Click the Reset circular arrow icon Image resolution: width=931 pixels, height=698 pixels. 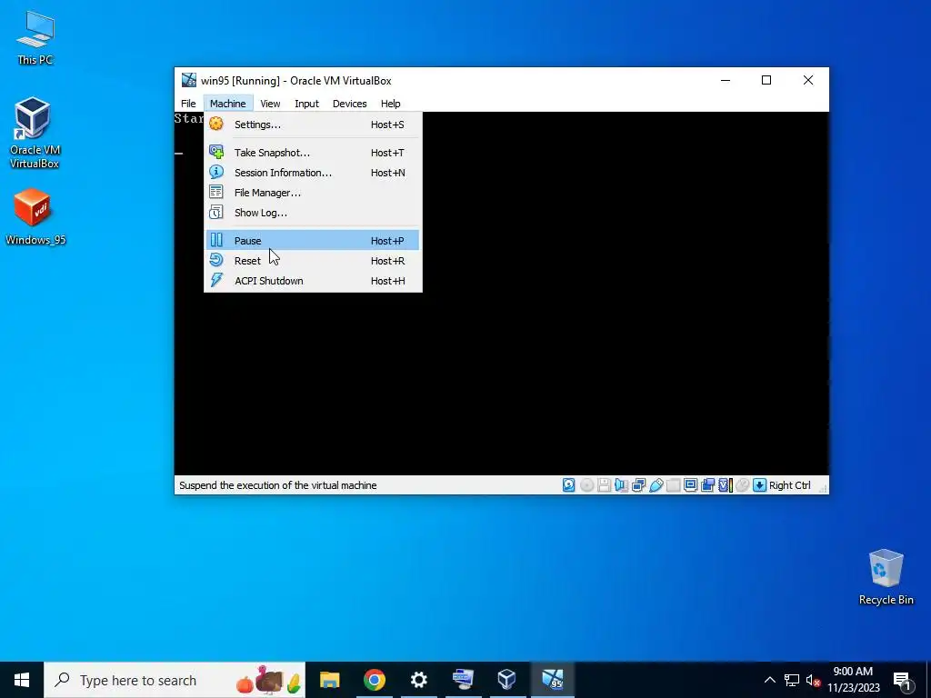216,260
